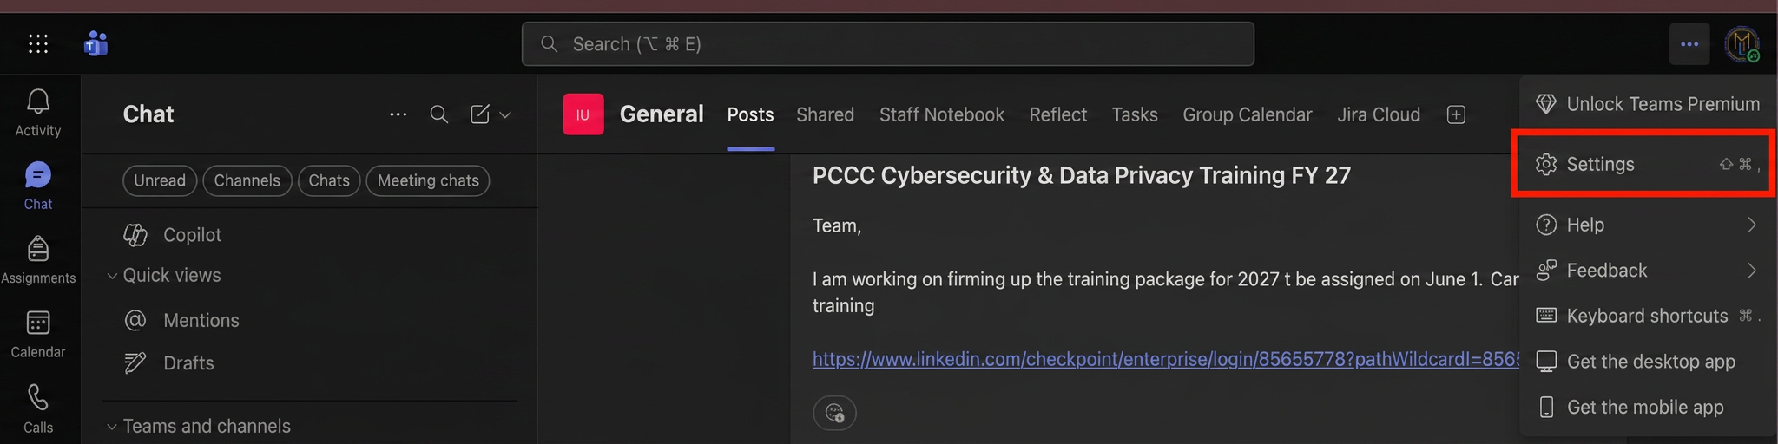Viewport: 1778px width, 444px height.
Task: Toggle the Channels filter pill
Action: click(x=247, y=180)
